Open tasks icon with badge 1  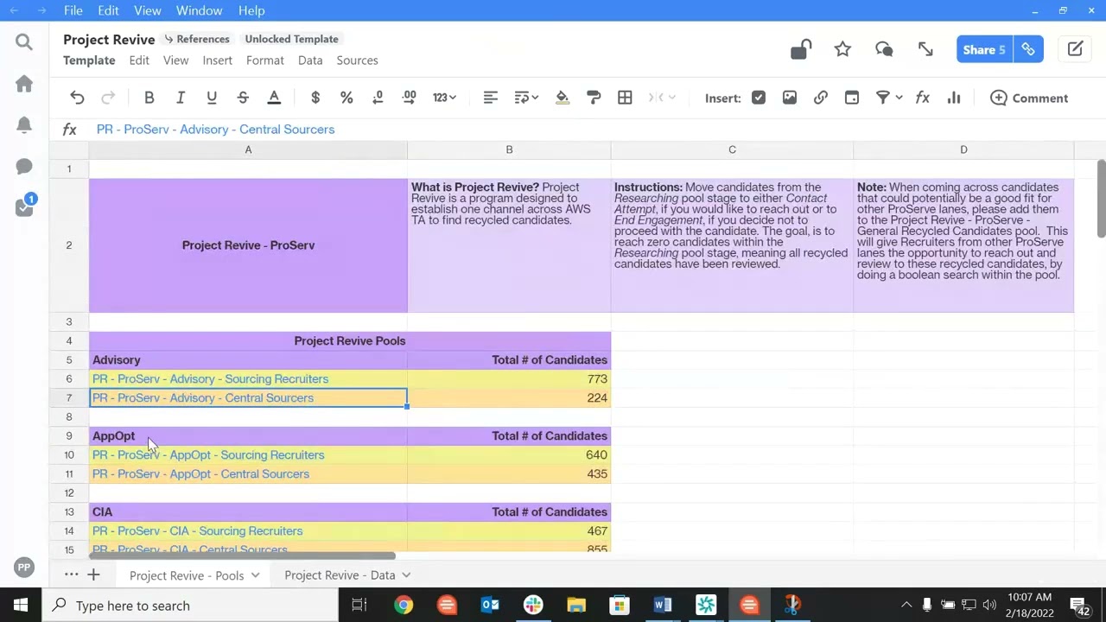point(24,206)
